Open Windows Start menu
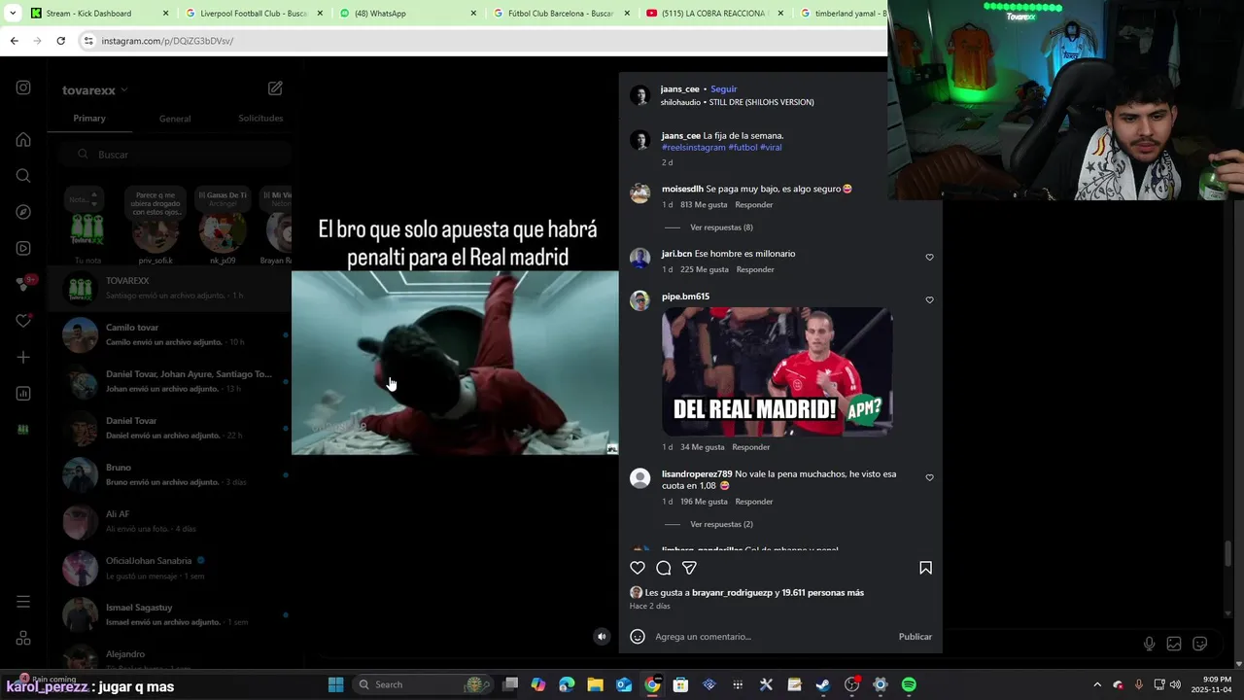1244x700 pixels. 335,684
